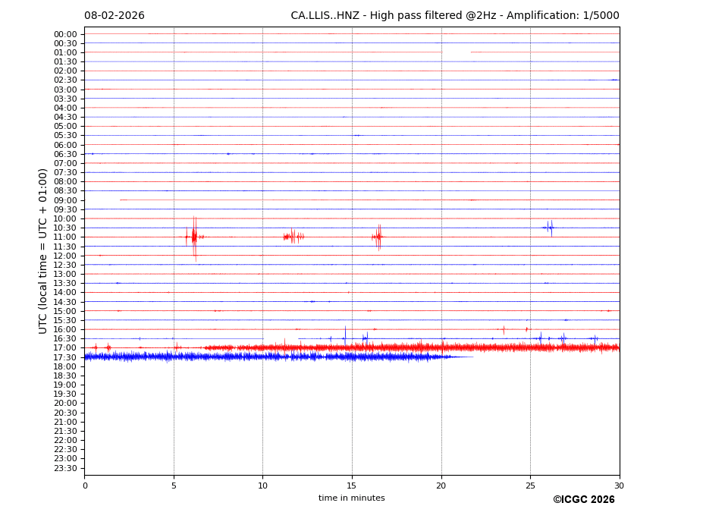Select the 17:00 row time label
The width and height of the screenshot is (703, 528).
coord(64,348)
